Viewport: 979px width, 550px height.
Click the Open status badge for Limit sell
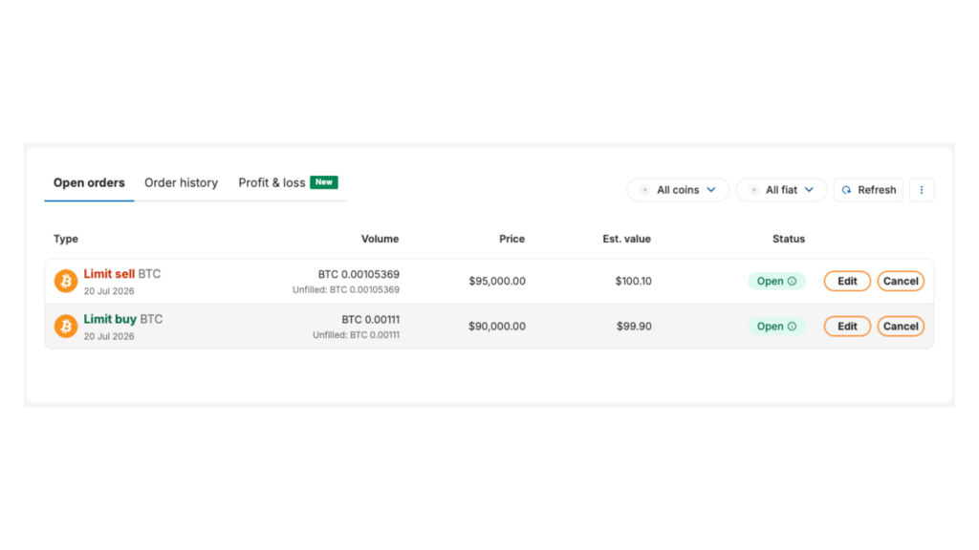coord(776,282)
